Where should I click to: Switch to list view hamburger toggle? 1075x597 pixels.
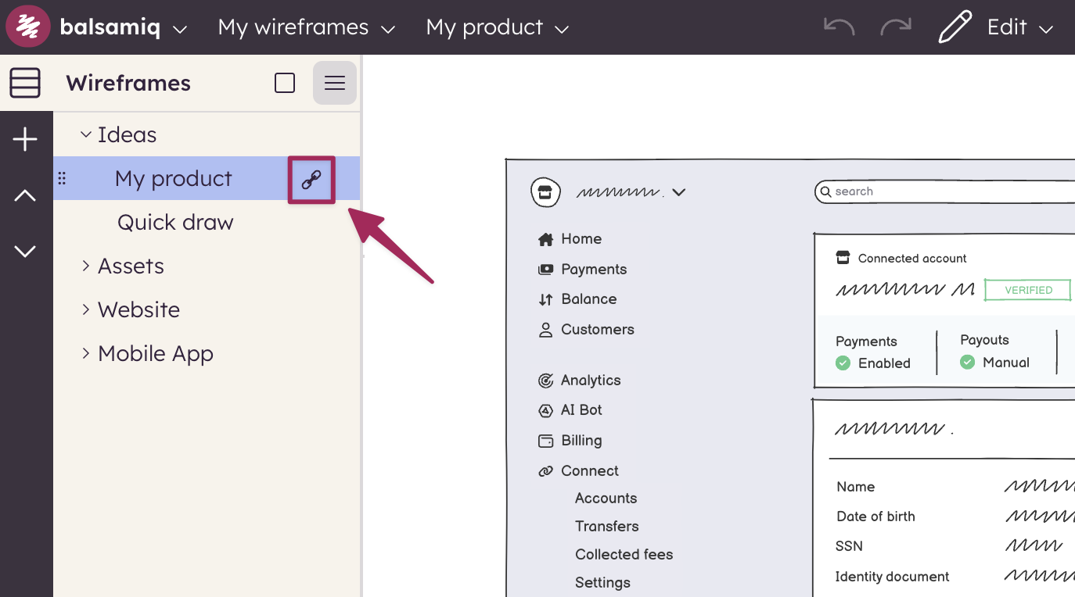[335, 83]
